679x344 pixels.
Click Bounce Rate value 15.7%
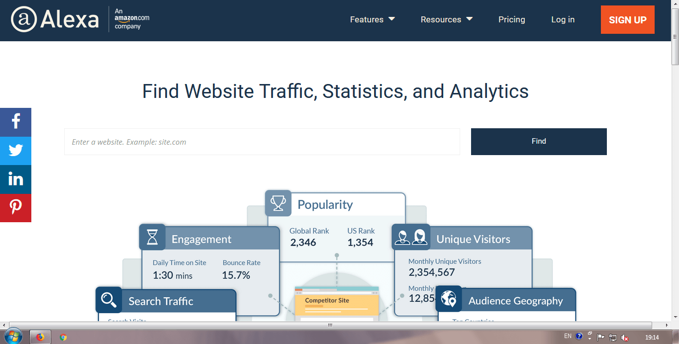pos(236,275)
